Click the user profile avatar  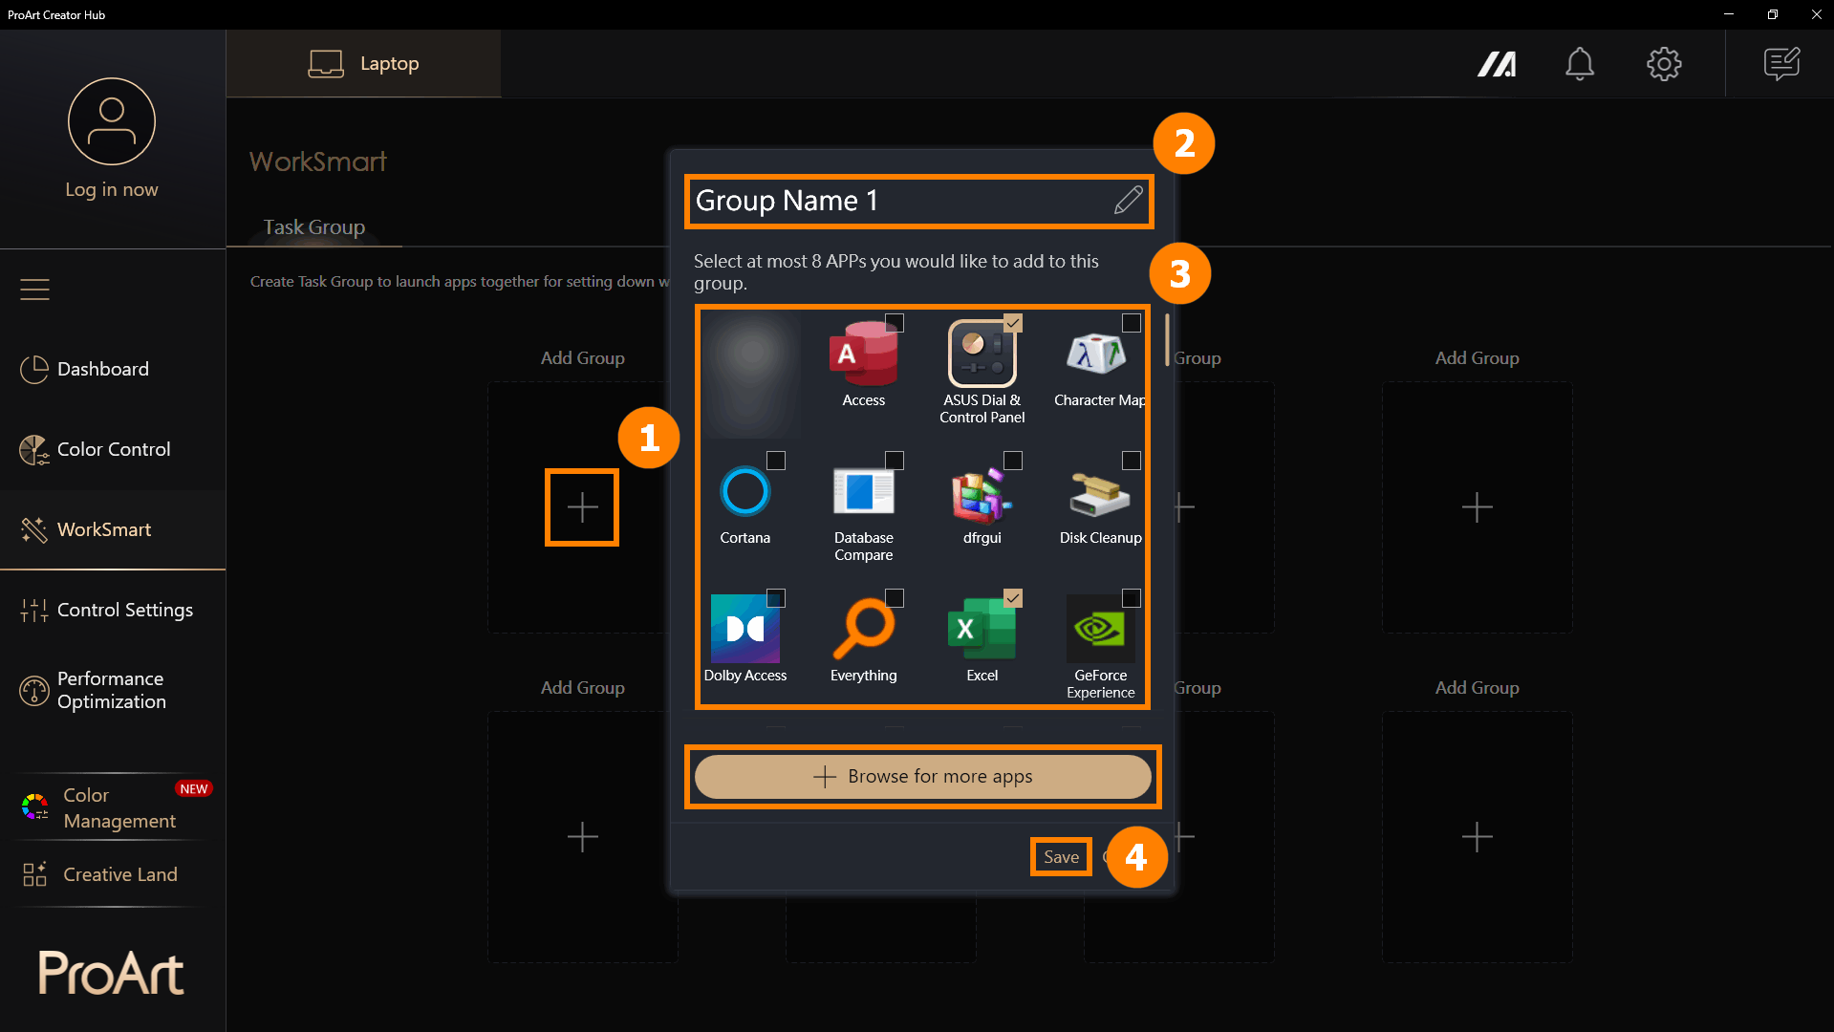[x=112, y=121]
